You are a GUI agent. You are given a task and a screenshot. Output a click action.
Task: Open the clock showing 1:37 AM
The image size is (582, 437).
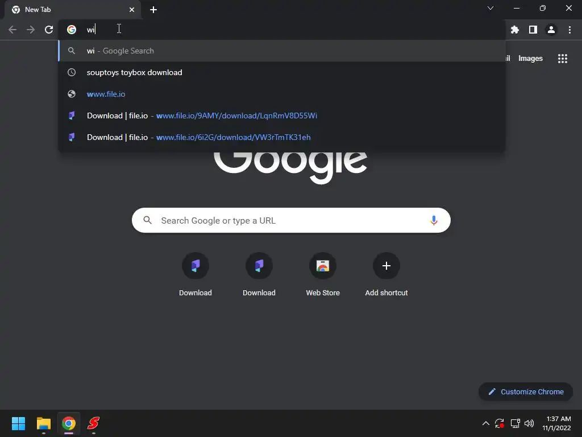pos(556,423)
